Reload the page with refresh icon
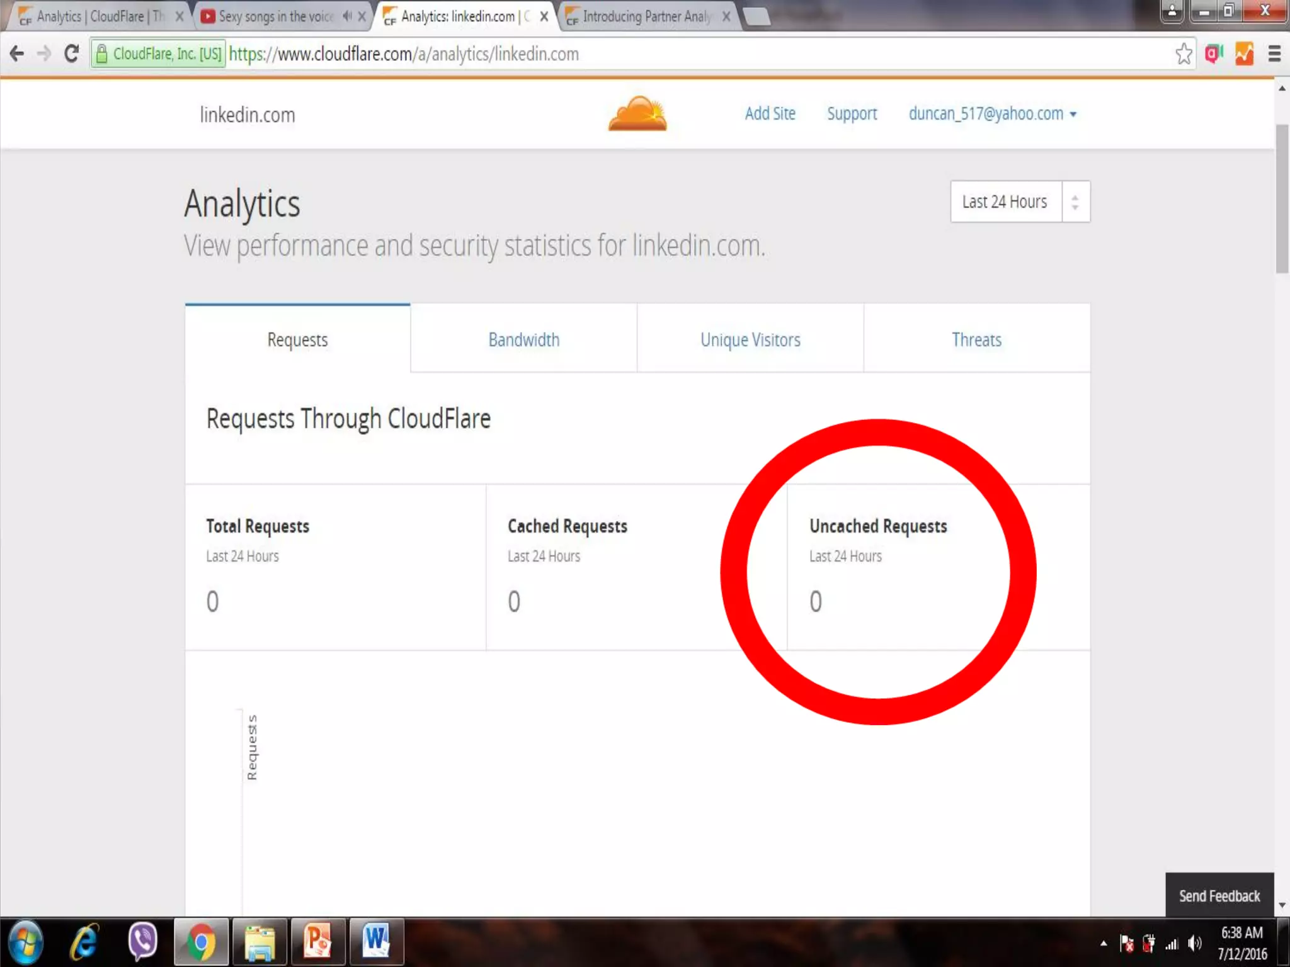 (x=72, y=54)
